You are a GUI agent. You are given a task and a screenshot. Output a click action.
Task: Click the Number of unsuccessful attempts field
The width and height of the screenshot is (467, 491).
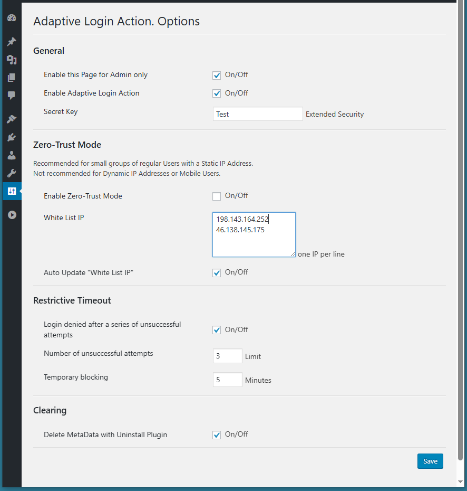[227, 356]
